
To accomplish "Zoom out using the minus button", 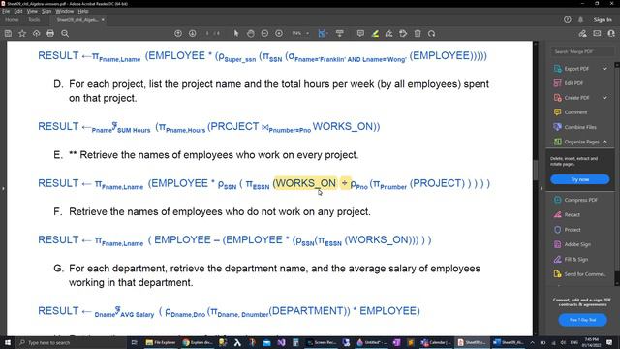I will 264,34.
